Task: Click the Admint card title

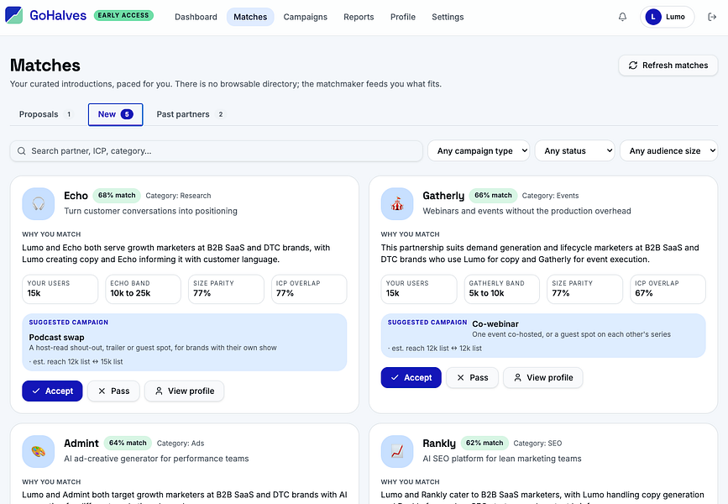Action: 81,444
